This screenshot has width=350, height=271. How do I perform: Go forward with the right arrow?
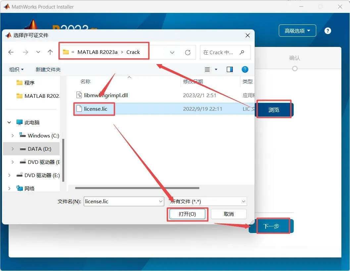pos(25,52)
